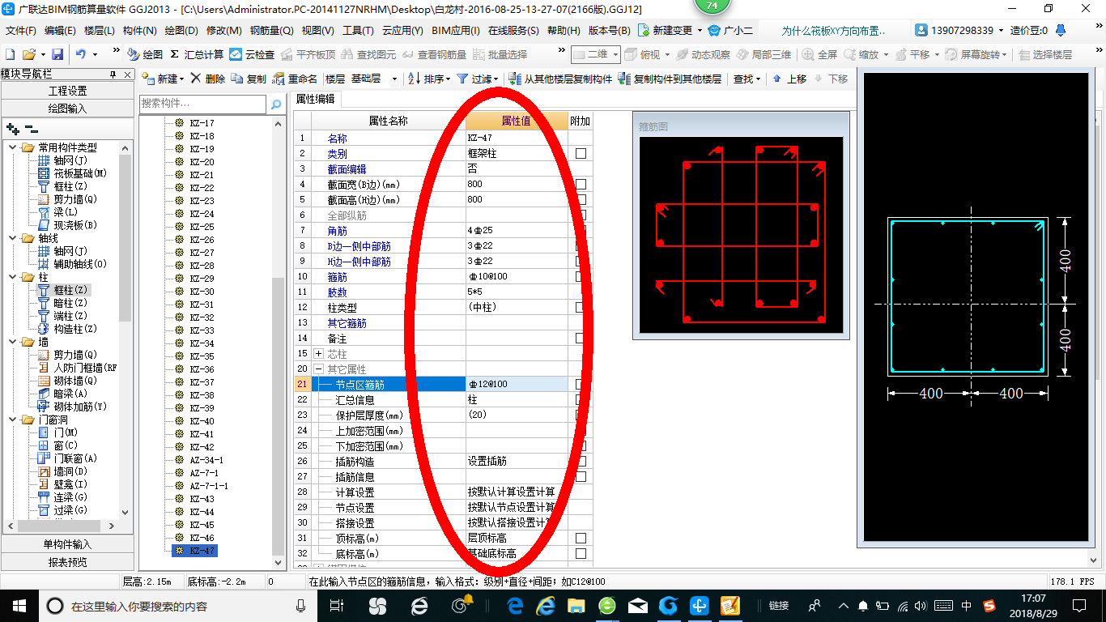
Task: Open the 排序 sort dropdown
Action: [449, 79]
